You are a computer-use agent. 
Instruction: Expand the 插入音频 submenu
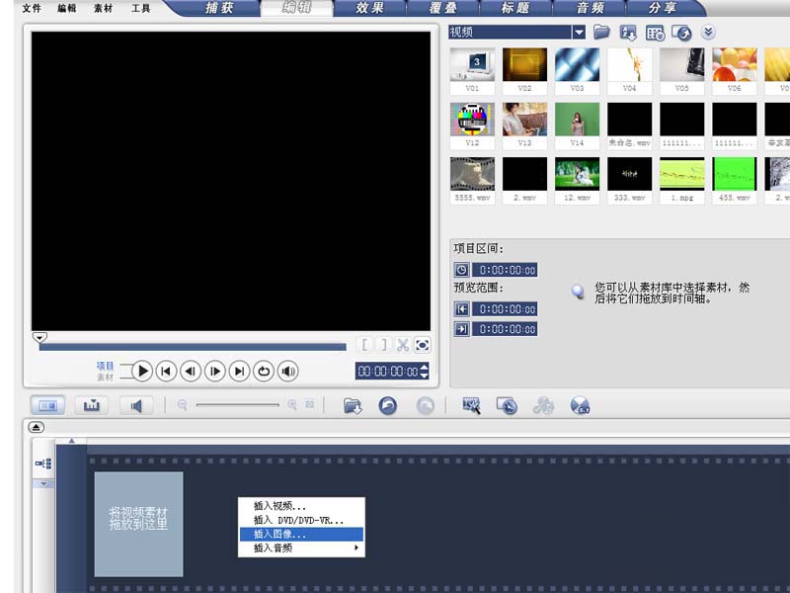[301, 549]
